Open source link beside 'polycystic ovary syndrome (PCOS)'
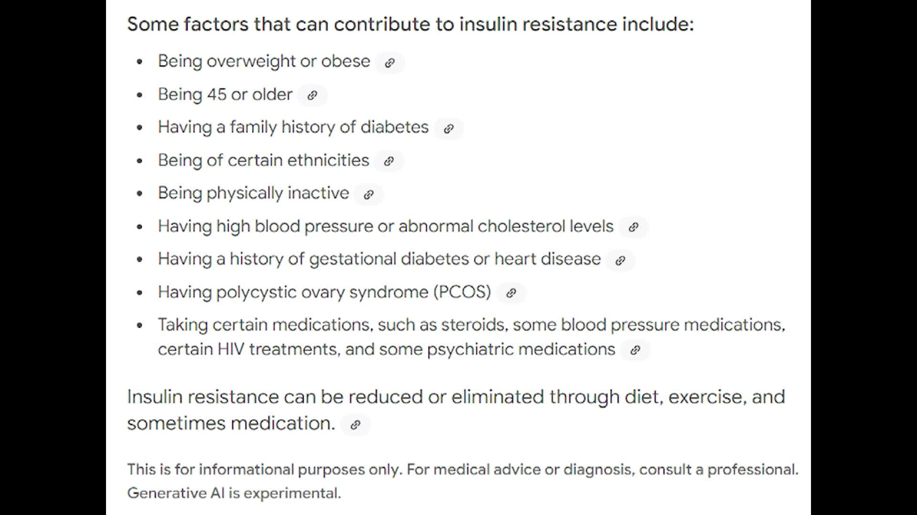Screen dimensions: 917x515 (511, 293)
